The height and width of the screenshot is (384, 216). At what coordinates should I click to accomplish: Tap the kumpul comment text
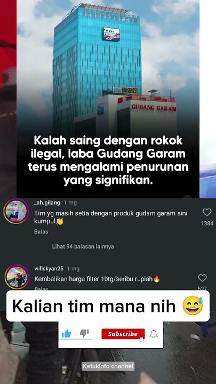point(110,217)
